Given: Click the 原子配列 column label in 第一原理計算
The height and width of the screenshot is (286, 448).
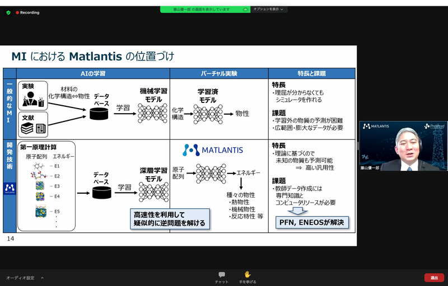Looking at the screenshot, I should pos(36,156).
